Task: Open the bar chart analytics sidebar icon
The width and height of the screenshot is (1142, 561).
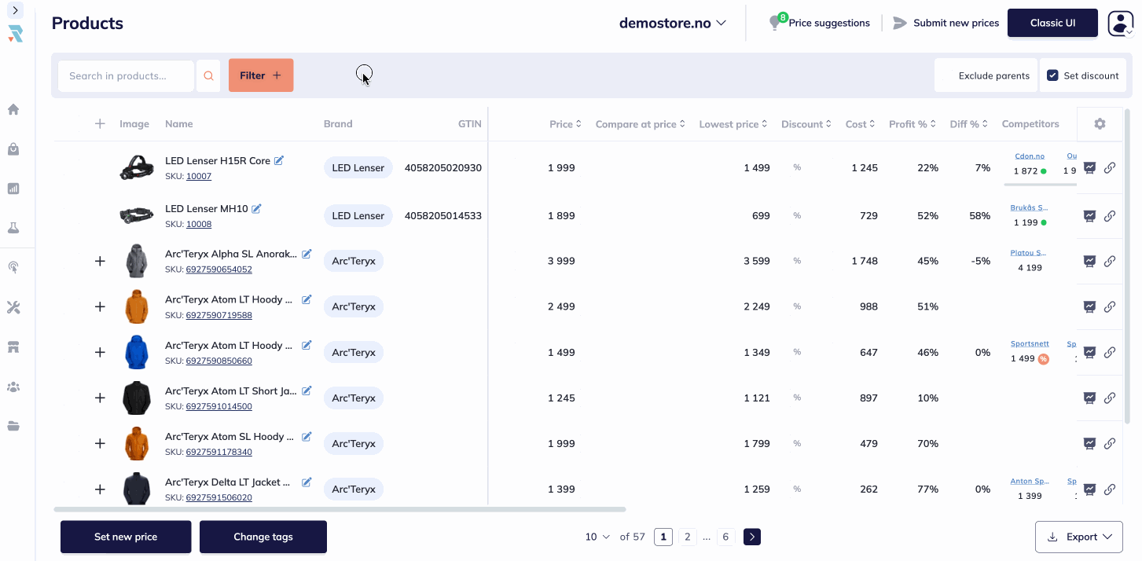Action: pyautogui.click(x=13, y=189)
